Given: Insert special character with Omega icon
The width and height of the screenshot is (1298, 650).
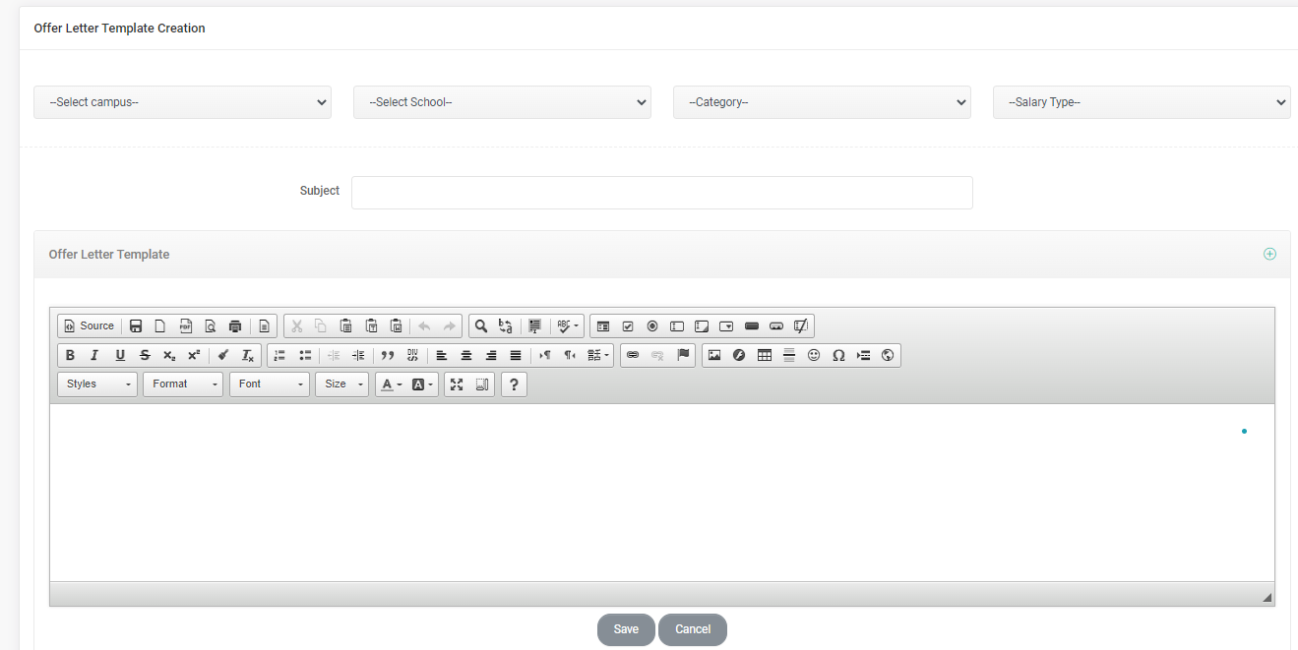Looking at the screenshot, I should click(838, 356).
